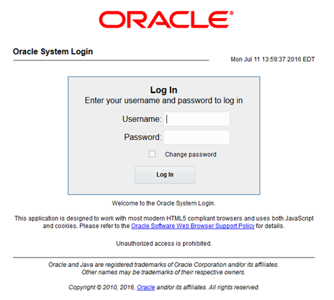Click the Log In panel heading
334x300 pixels.
pos(163,90)
